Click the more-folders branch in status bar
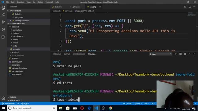198x111 pixels. click(x=8, y=104)
